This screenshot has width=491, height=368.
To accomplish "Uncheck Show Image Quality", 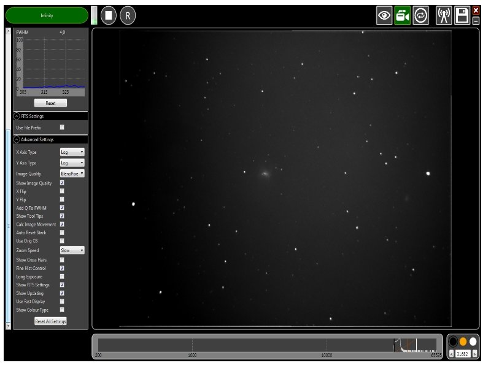I will click(62, 182).
